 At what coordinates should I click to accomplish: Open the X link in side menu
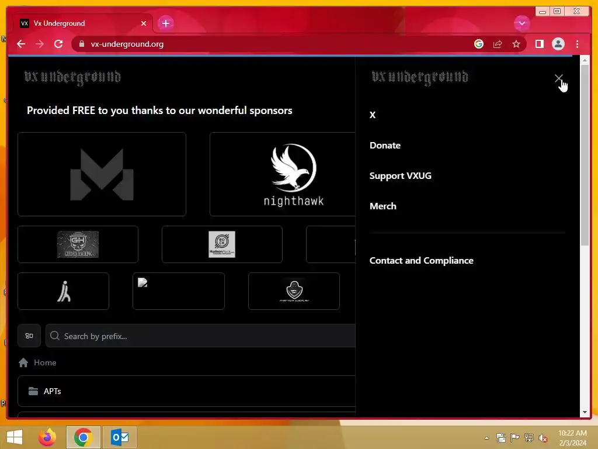pos(373,115)
